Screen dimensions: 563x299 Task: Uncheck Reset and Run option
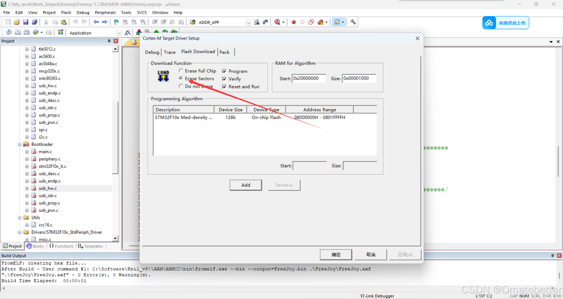225,87
